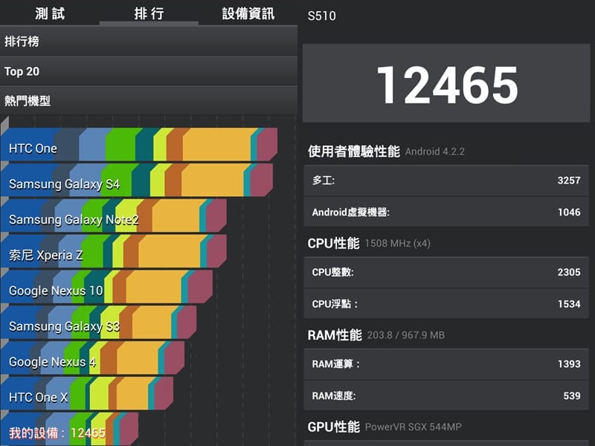595x446 pixels.
Task: Click the CPU整數 score row
Action: click(446, 272)
